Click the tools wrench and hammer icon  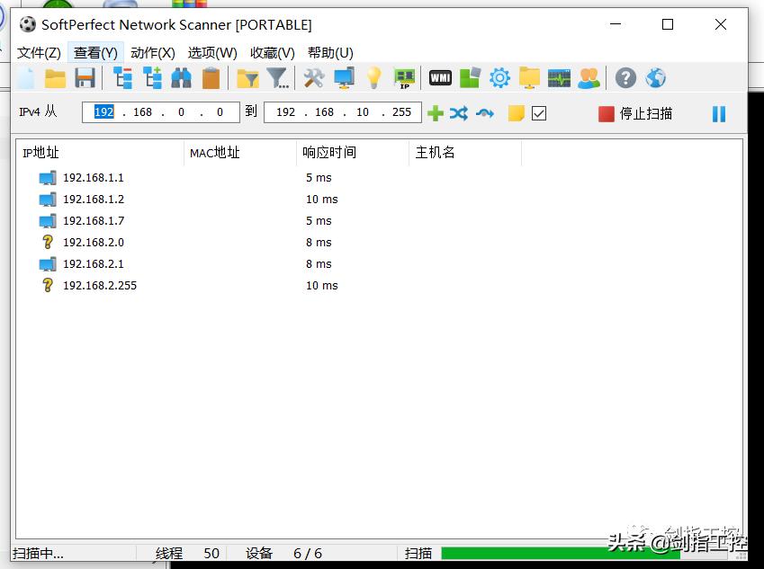[314, 78]
